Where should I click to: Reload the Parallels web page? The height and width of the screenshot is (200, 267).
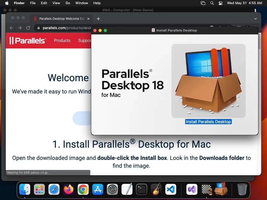(28, 28)
